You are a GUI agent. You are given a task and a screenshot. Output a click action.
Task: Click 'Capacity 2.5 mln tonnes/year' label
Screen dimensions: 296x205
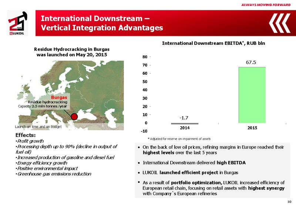(43, 106)
